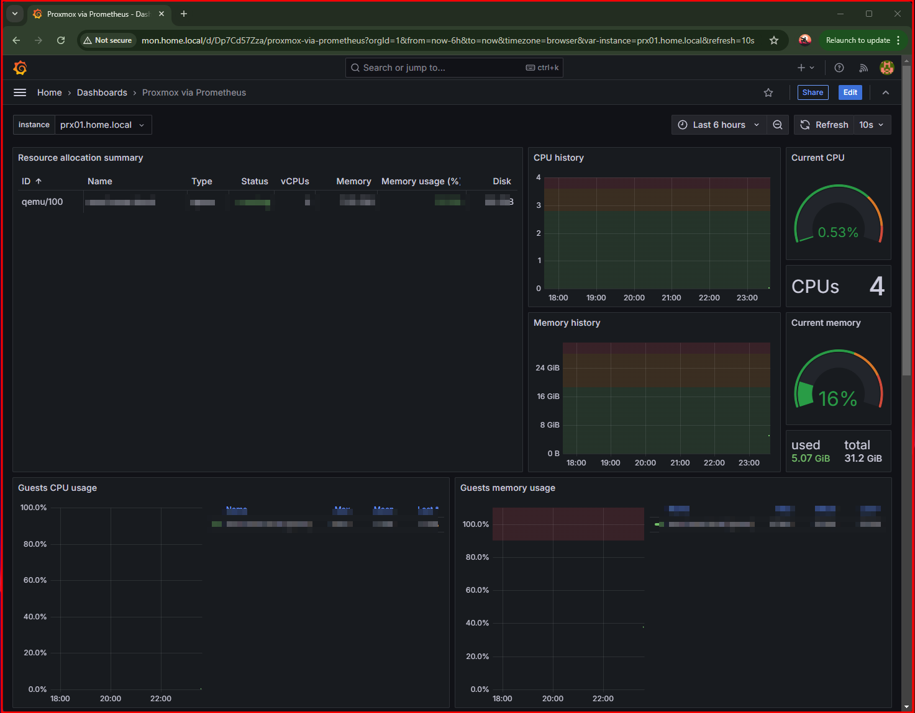Click Relaunch to update
This screenshot has width=915, height=713.
[858, 40]
